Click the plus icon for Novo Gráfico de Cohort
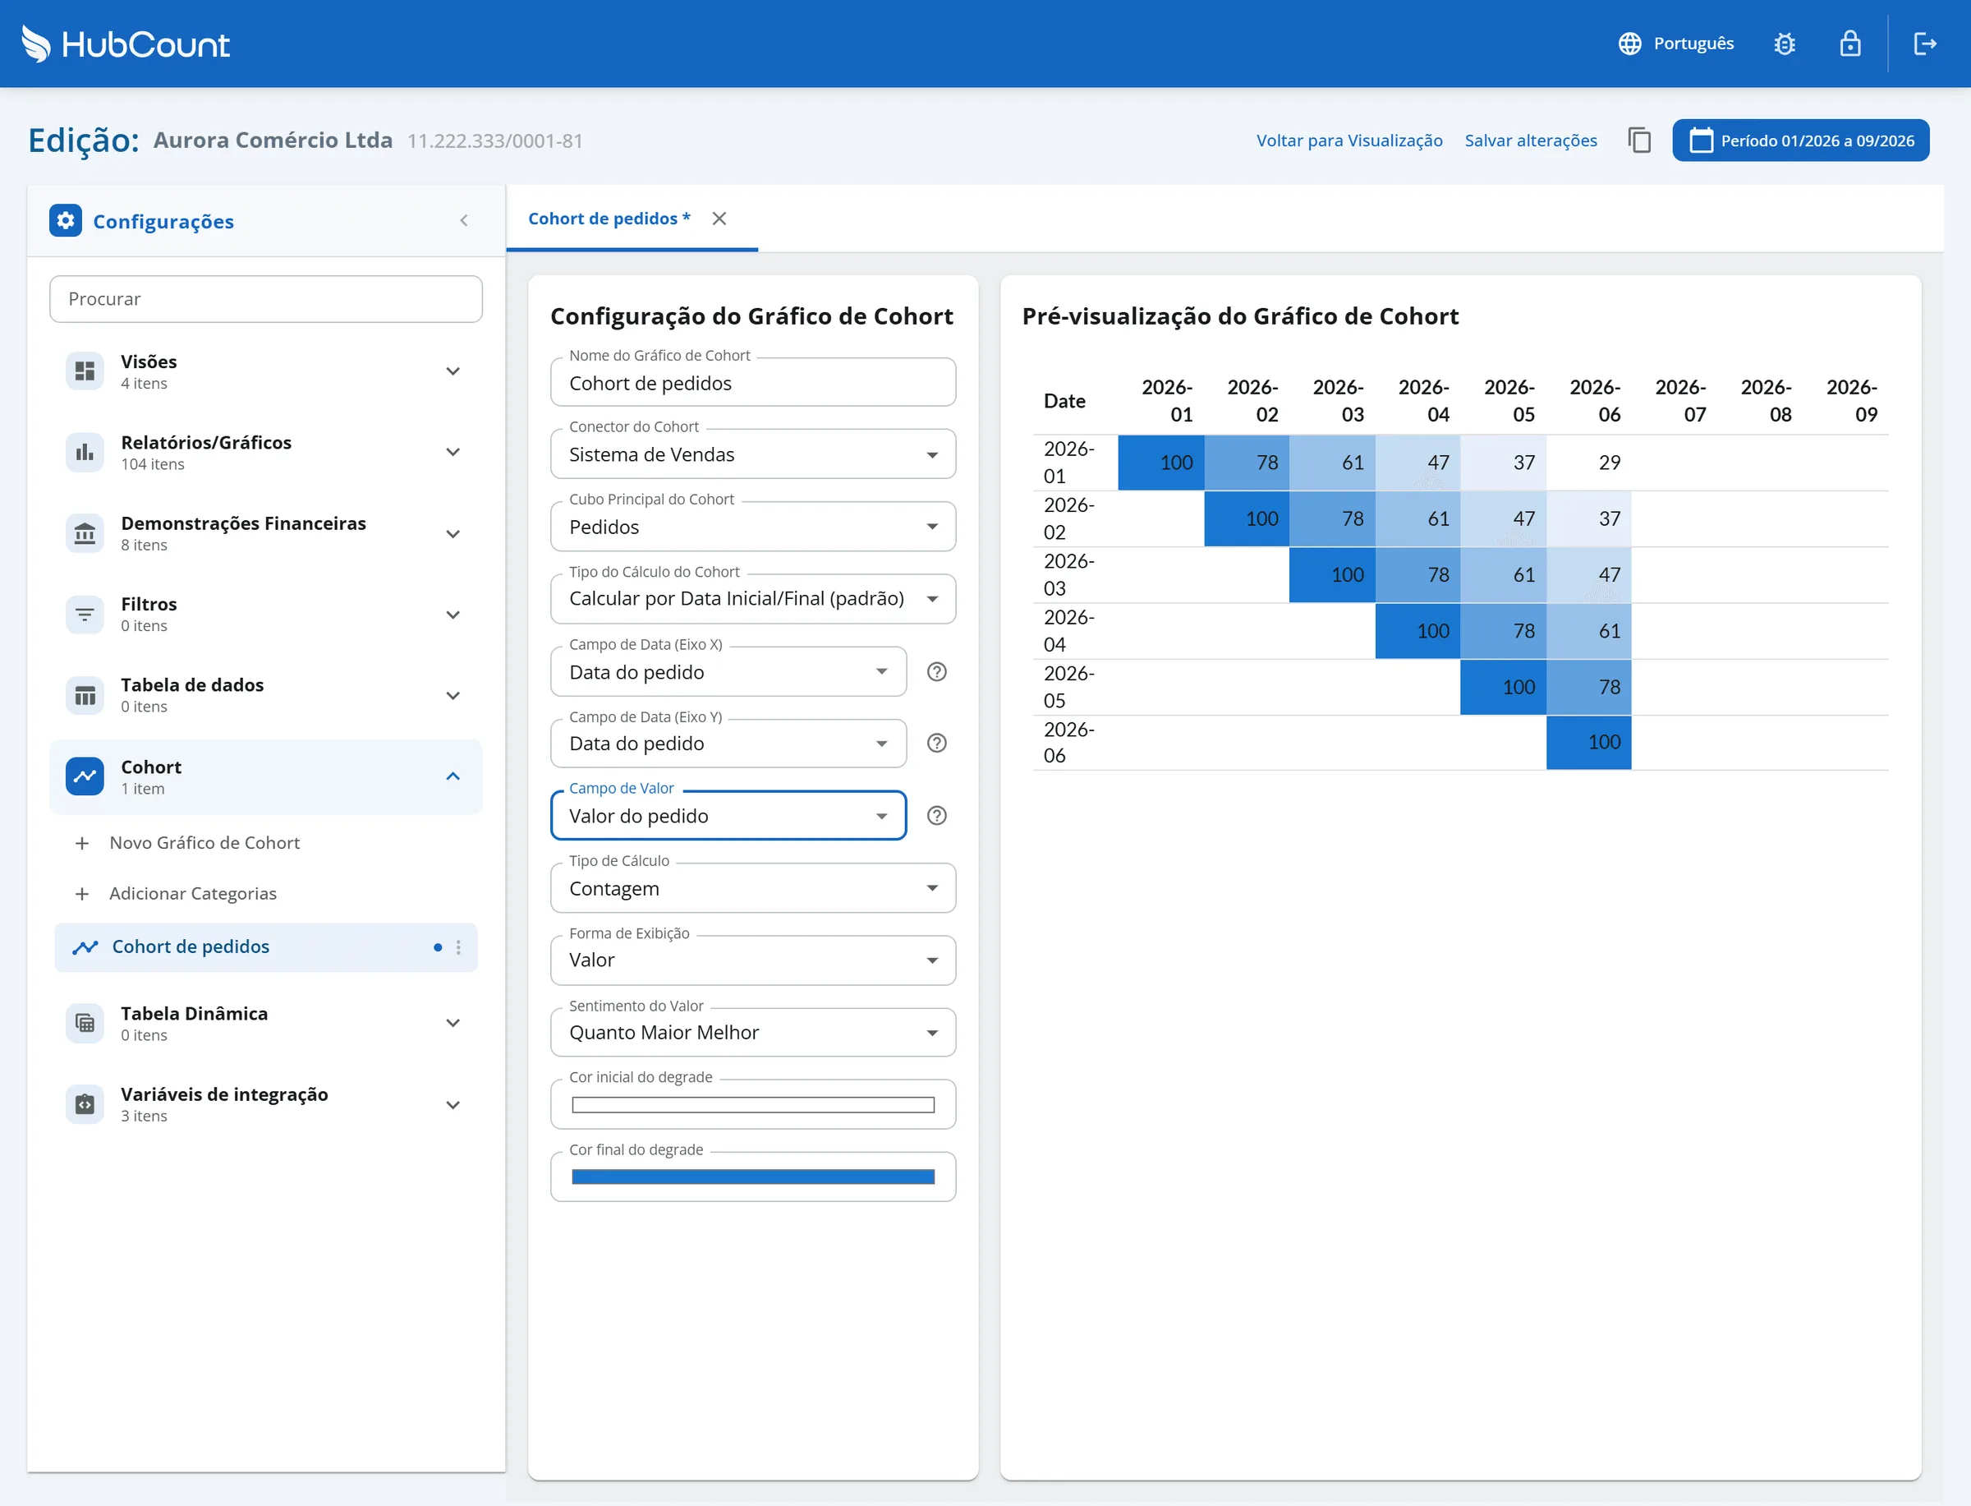Screen dimensions: 1971x1506 (x=82, y=844)
